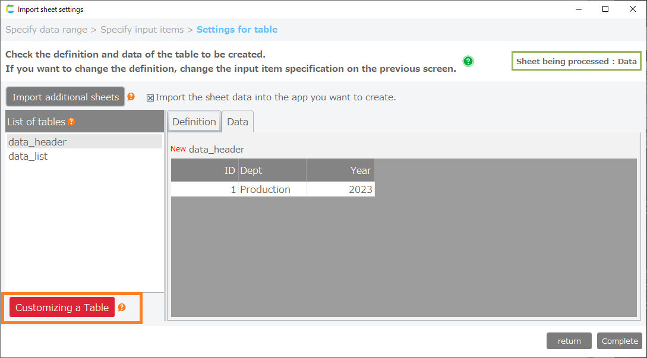Click the help icon next to Import additional sheets
The image size is (647, 358).
131,97
